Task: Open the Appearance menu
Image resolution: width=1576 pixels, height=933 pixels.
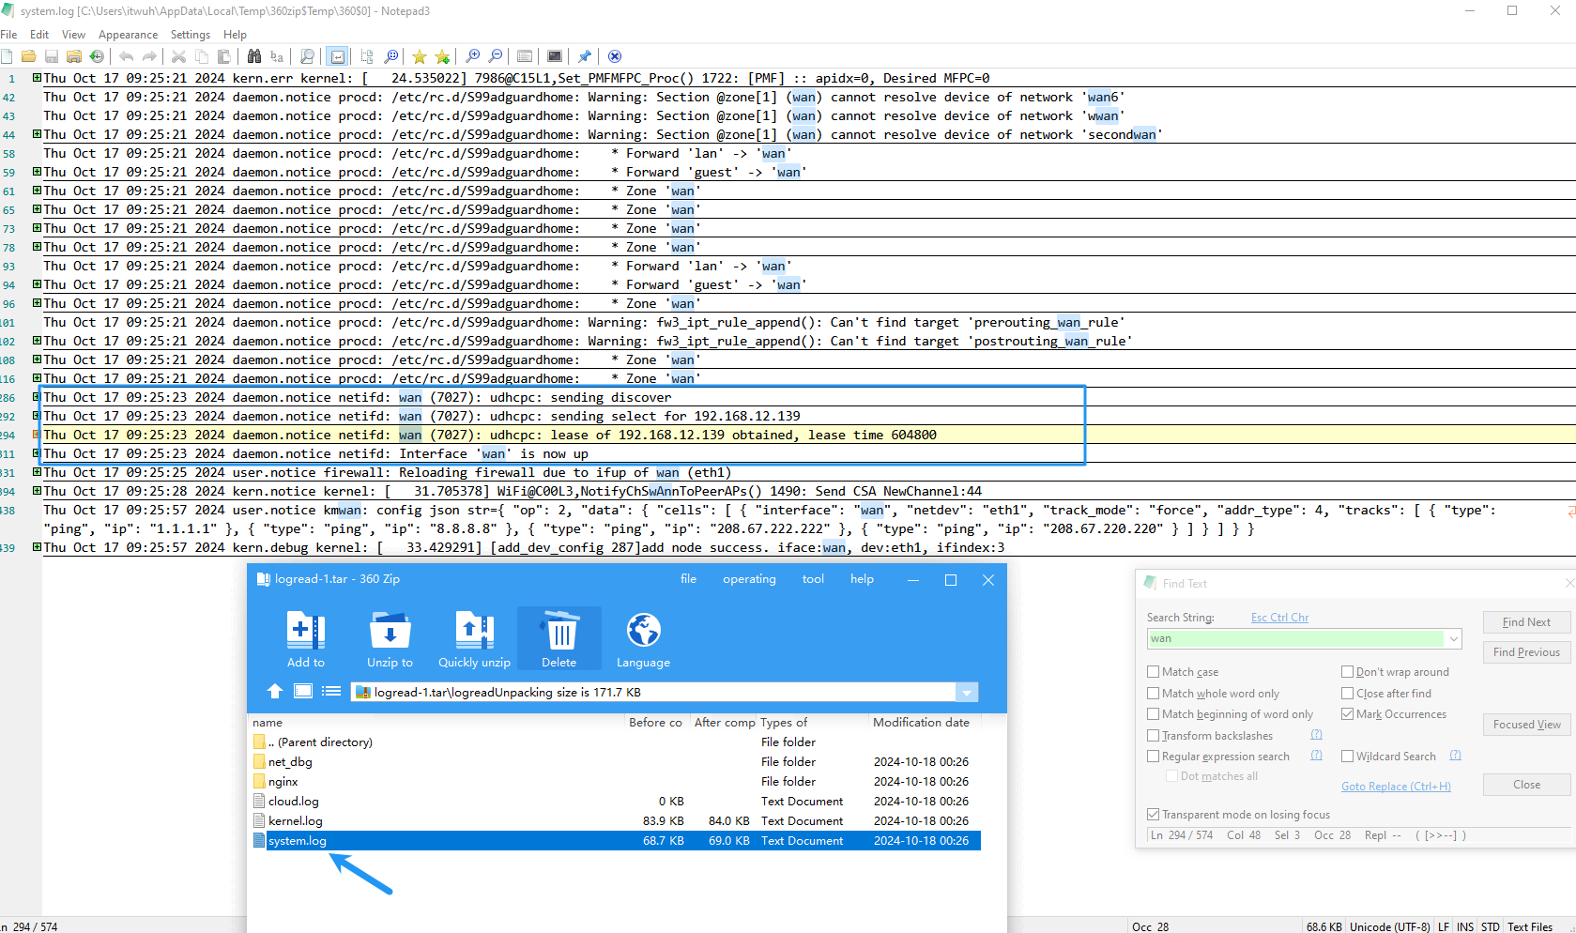Action: coord(128,35)
